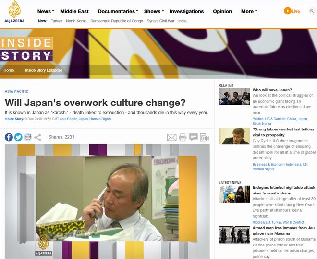Follow the North Korea trending link
This screenshot has width=317, height=259.
click(76, 21)
